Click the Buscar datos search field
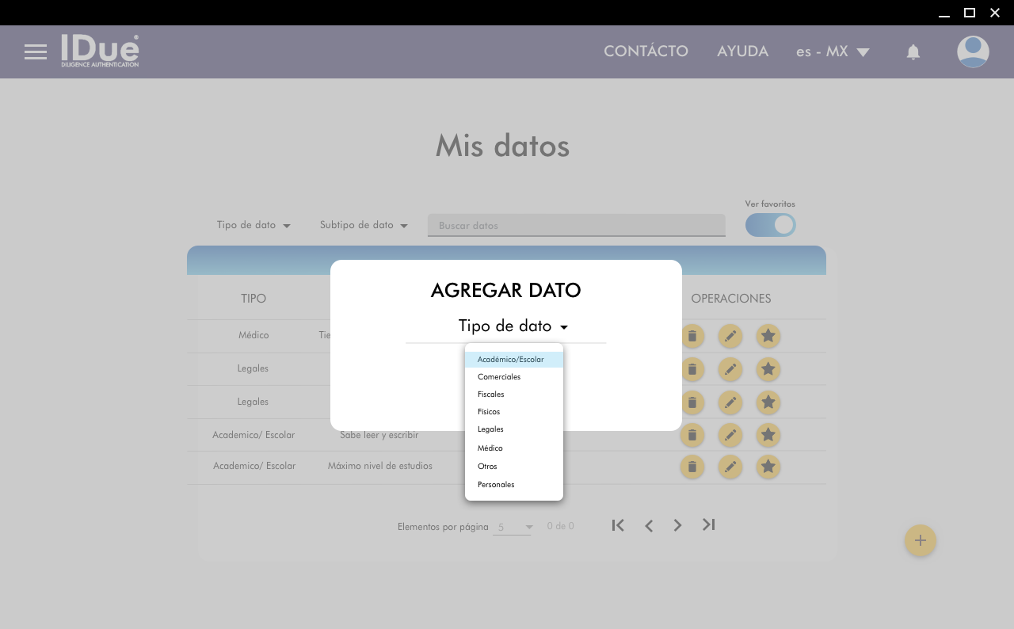The height and width of the screenshot is (629, 1014). pos(576,226)
